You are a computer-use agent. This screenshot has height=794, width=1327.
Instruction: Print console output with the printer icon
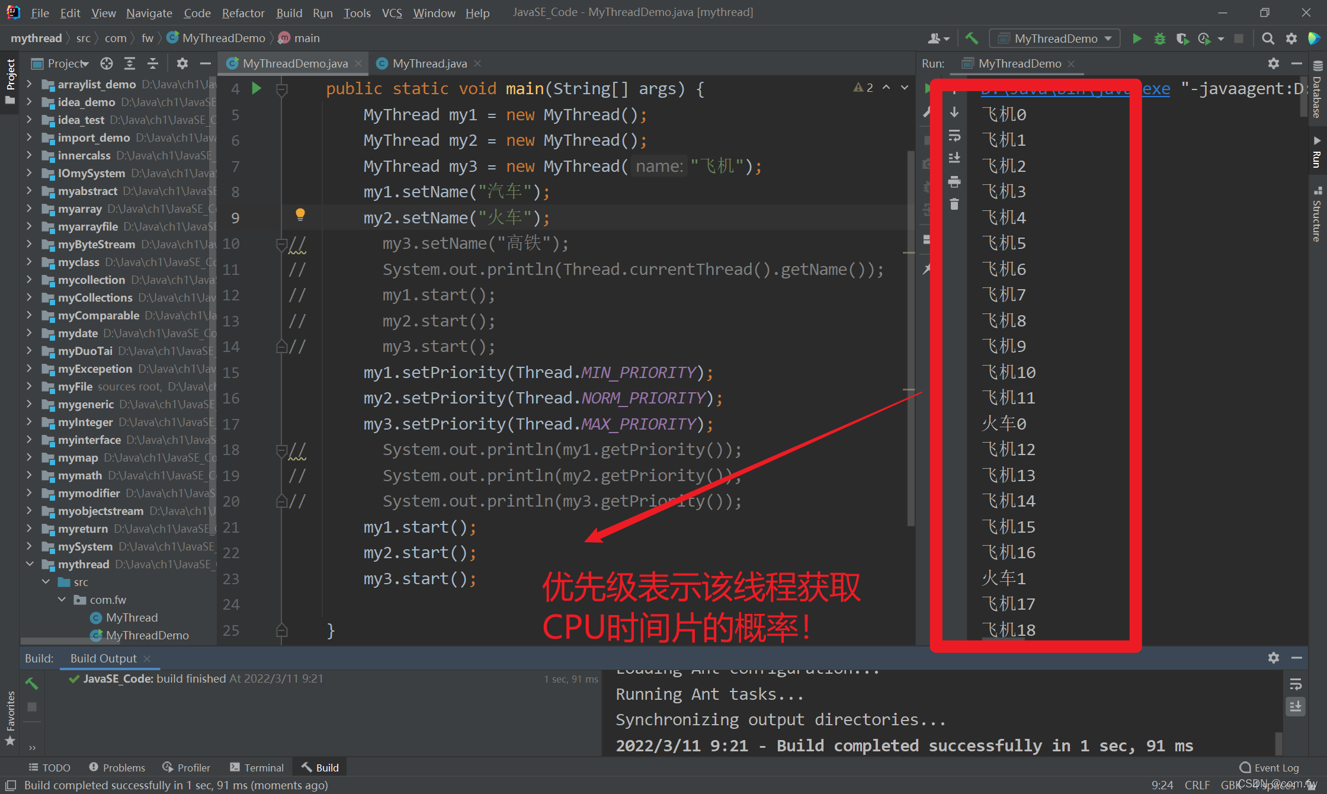click(x=954, y=181)
